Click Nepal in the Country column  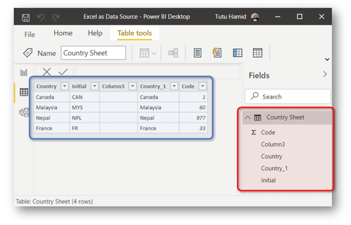click(52, 118)
